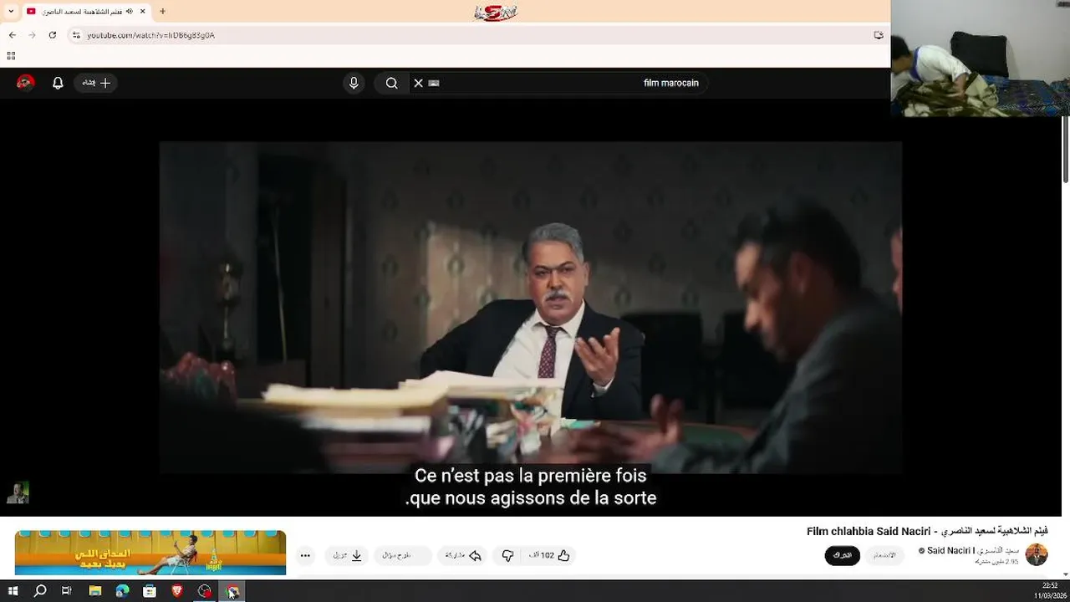Open Brave browser from taskbar
This screenshot has height=602, width=1070.
177,591
